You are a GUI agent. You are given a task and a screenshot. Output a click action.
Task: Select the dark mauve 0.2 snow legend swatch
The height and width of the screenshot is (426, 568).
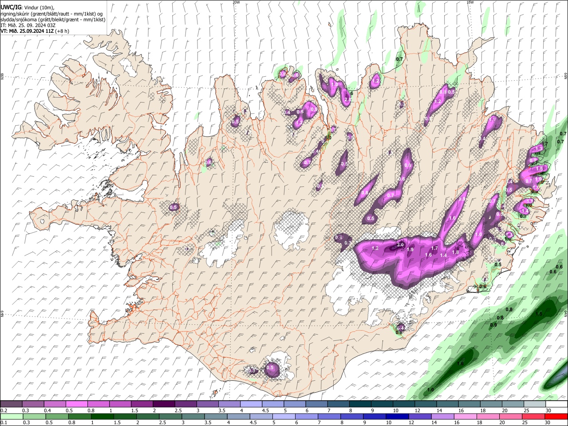[12, 404]
